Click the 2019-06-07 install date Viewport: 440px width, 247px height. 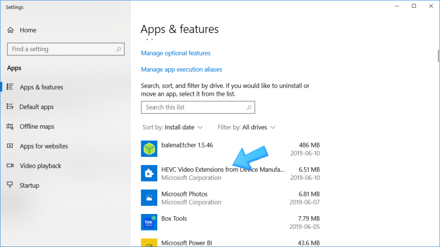pyautogui.click(x=305, y=202)
